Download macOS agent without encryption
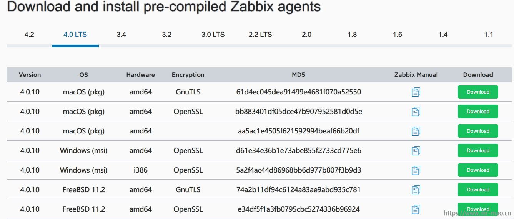This screenshot has width=514, height=219. (x=478, y=131)
